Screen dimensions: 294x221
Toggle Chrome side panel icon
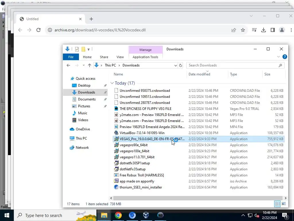click(273, 30)
